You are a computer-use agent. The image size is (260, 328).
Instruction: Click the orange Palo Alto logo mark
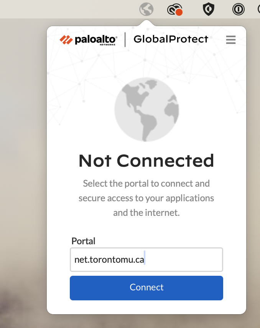(x=66, y=40)
